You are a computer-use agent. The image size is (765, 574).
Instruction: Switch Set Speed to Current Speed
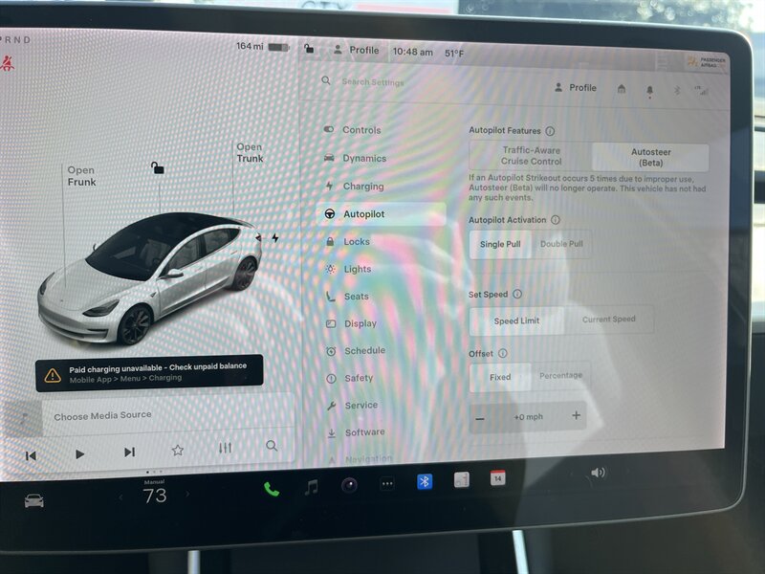[x=608, y=320]
